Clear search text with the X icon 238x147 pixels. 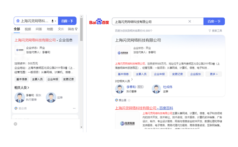click(190, 21)
